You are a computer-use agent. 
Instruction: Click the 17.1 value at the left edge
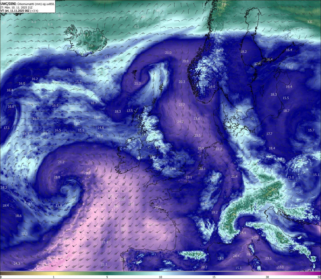(x=7, y=128)
